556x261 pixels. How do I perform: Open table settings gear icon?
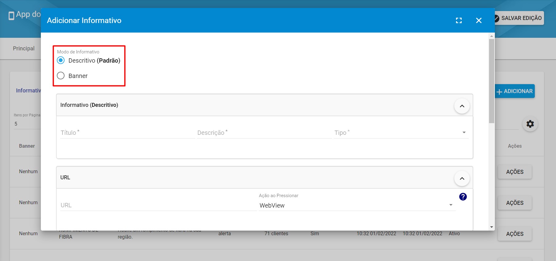click(x=530, y=124)
